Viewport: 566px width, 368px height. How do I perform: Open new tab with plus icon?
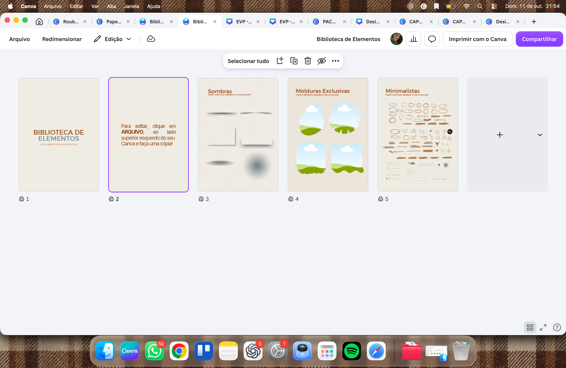coord(534,22)
